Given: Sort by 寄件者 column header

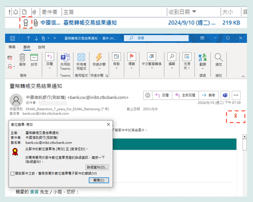Looking at the screenshot, I should coord(50,12).
